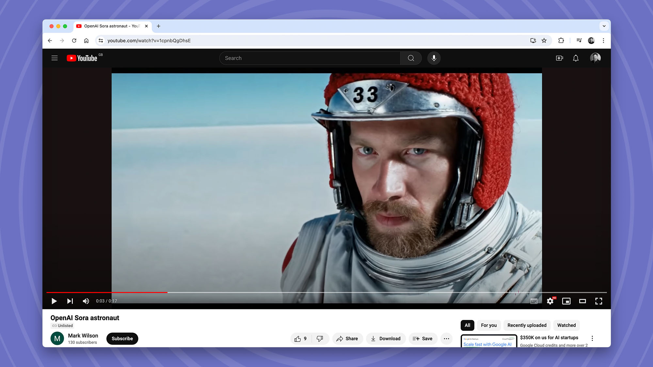Click in the YouTube search field
Screen dimensions: 653x367
(310, 58)
